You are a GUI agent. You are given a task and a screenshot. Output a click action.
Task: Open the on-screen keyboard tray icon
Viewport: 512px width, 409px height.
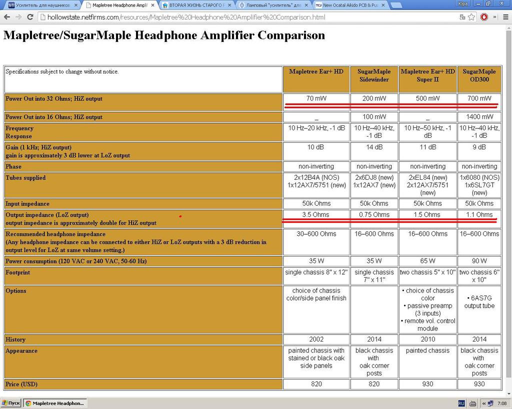[472, 404]
